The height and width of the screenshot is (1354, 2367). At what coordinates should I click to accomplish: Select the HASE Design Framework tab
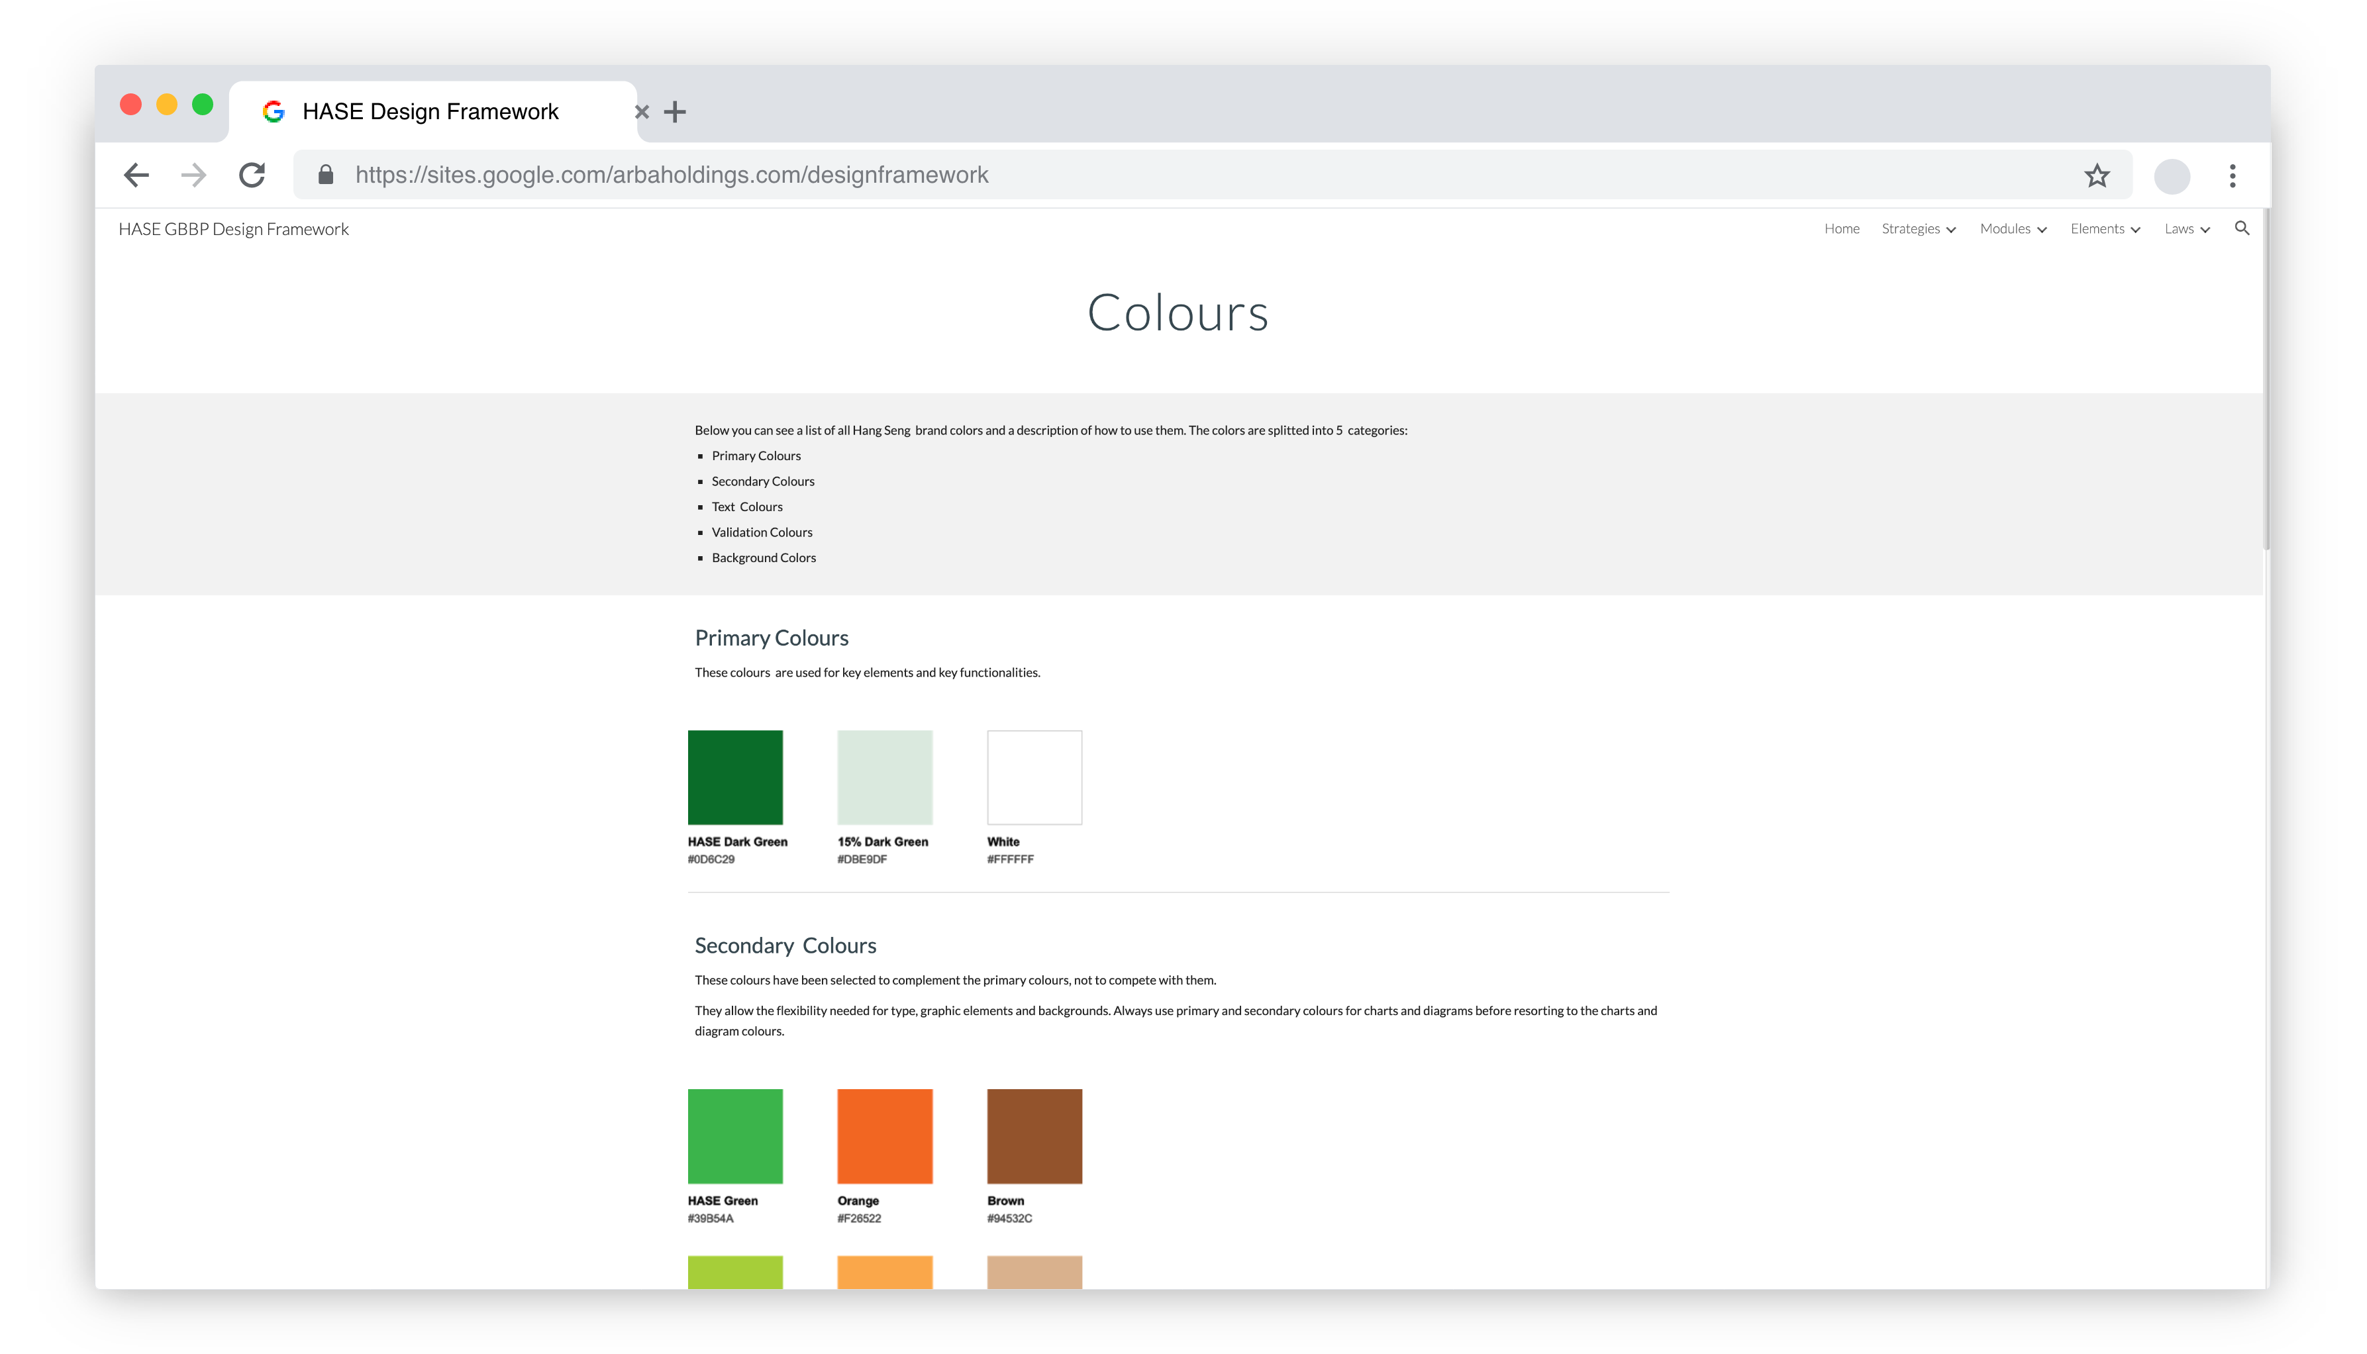[x=432, y=112]
